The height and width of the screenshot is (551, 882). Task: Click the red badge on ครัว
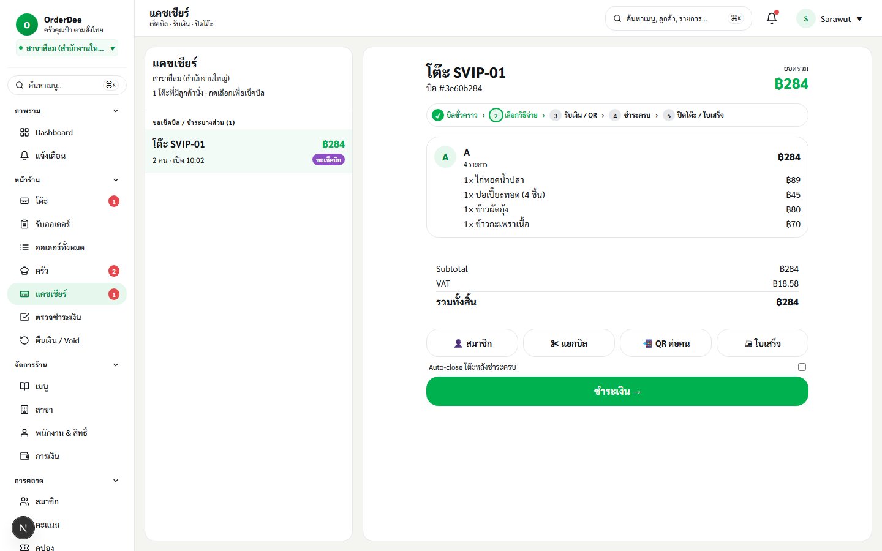coord(113,271)
